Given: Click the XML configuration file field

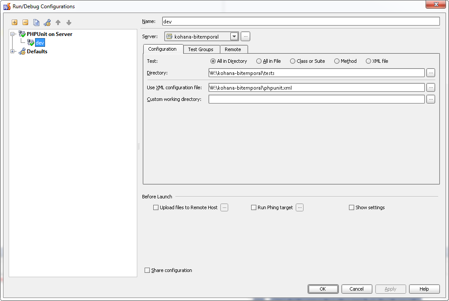Looking at the screenshot, I should coord(317,87).
